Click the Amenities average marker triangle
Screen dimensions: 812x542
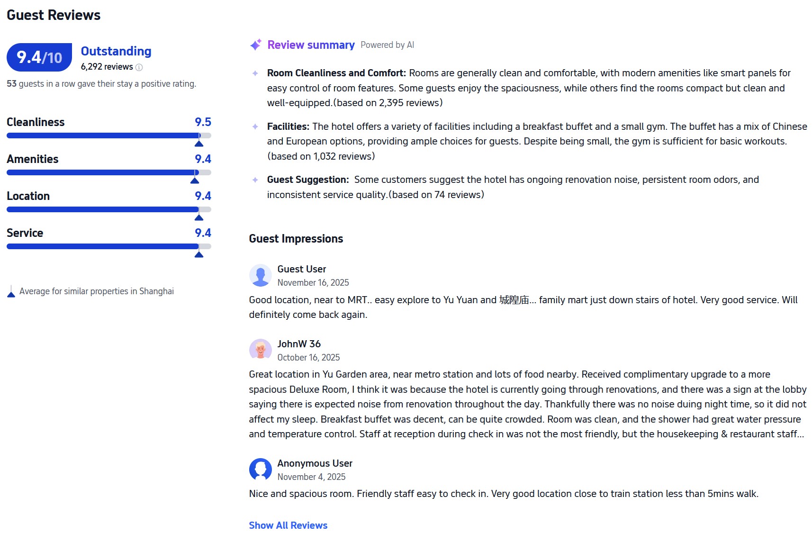click(195, 181)
